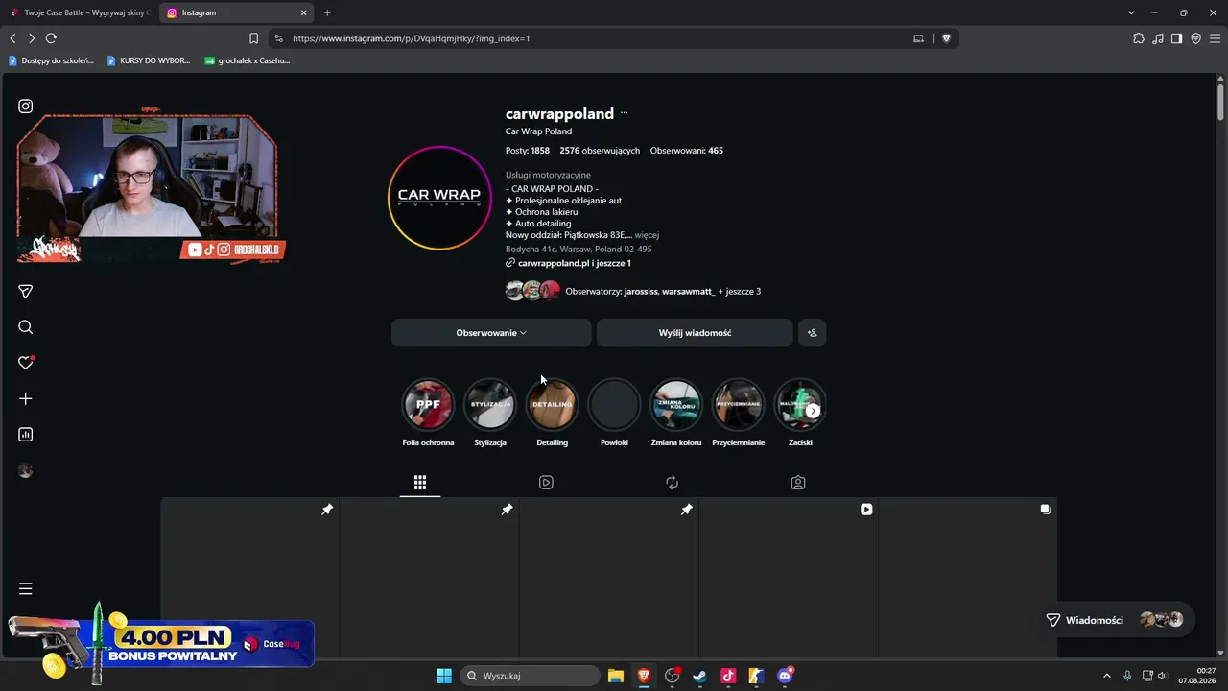Open Discord from the taskbar
Viewport: 1228px width, 691px height.
(785, 676)
